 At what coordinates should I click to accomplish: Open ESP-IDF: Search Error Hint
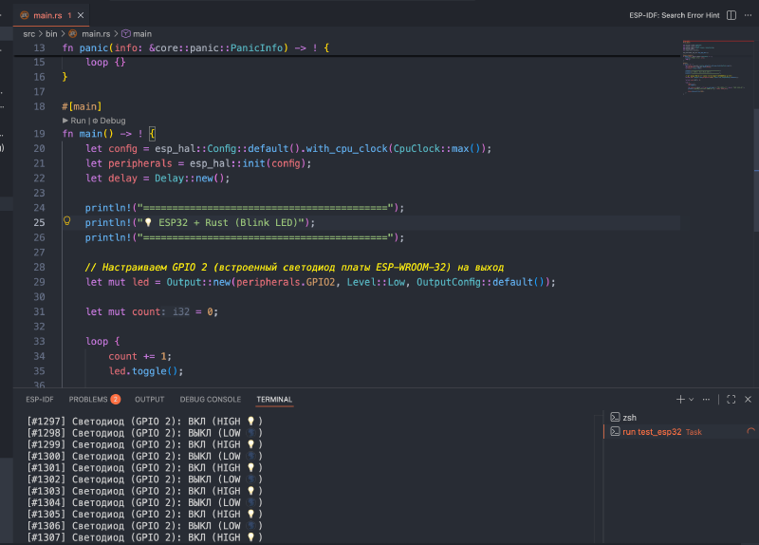tap(674, 15)
